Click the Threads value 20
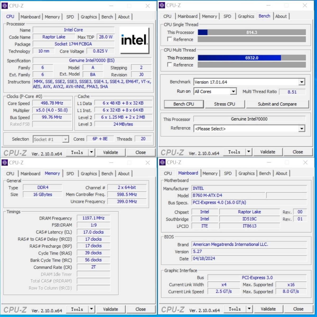Image resolution: width=317 pixels, height=317 pixels. tap(143, 139)
